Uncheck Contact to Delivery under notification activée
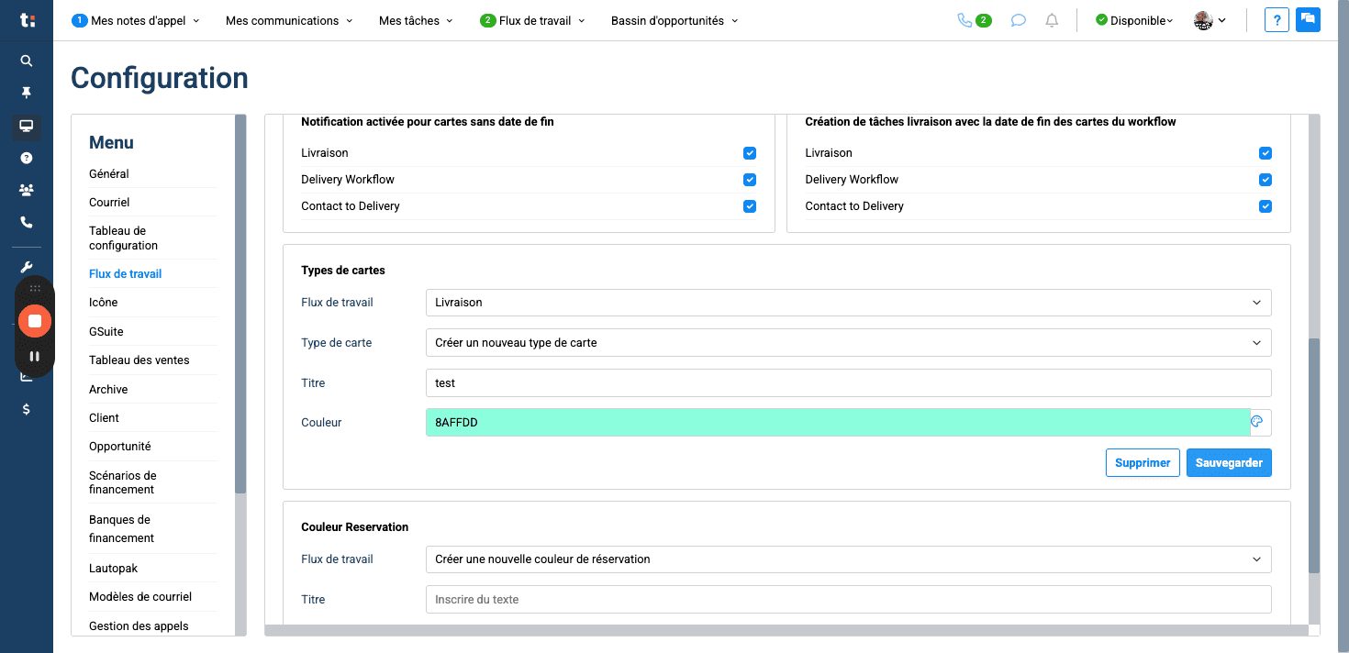Viewport: 1349px width, 653px height. [750, 206]
